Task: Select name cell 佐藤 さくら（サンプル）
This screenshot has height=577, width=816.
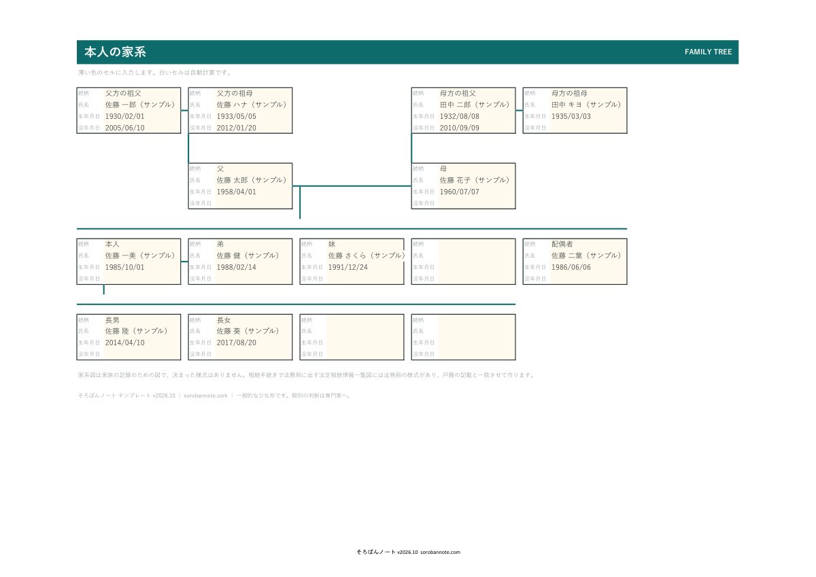Action: coord(365,256)
